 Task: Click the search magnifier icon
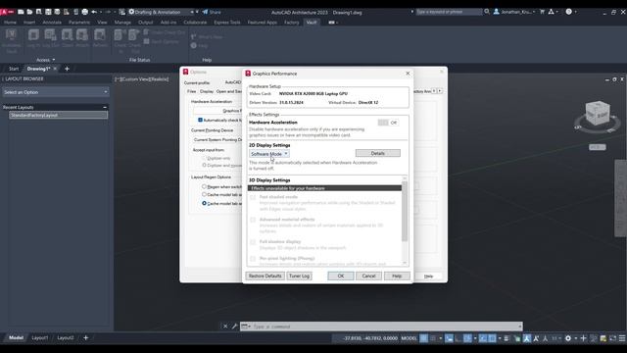[x=487, y=12]
